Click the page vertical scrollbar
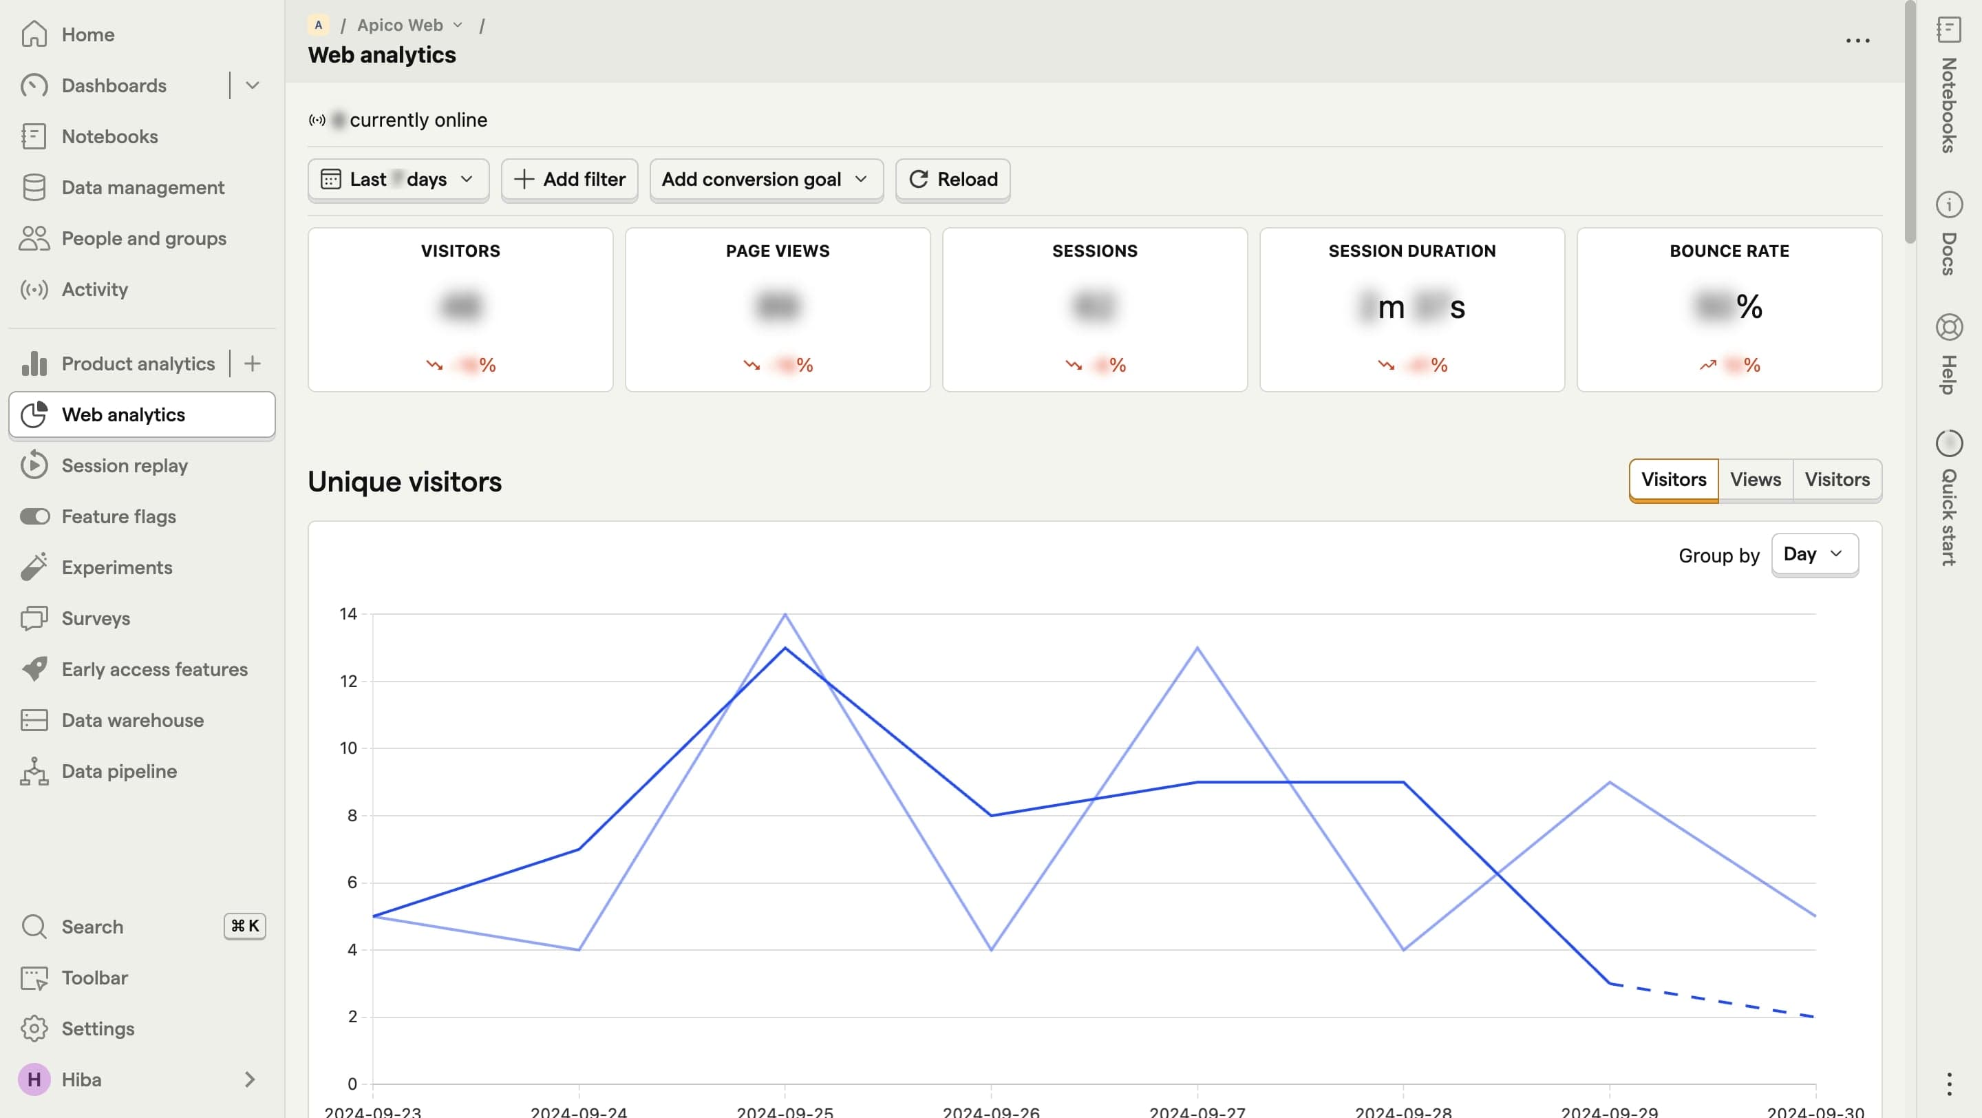The height and width of the screenshot is (1118, 1982). [1910, 123]
